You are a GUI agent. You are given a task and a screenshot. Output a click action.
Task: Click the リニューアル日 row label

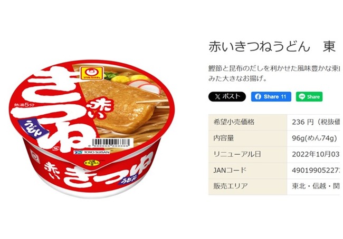coord(237,154)
